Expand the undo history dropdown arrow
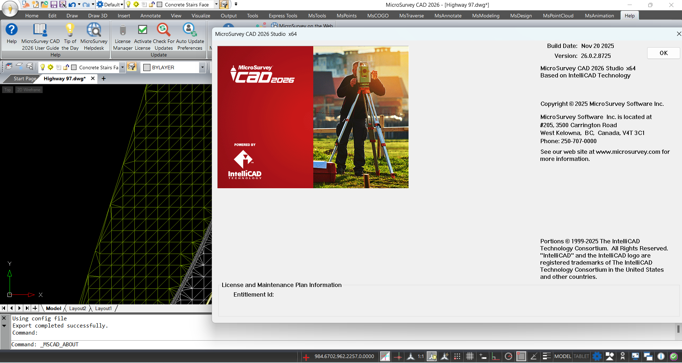Viewport: 682px width, 363px height. [79, 5]
